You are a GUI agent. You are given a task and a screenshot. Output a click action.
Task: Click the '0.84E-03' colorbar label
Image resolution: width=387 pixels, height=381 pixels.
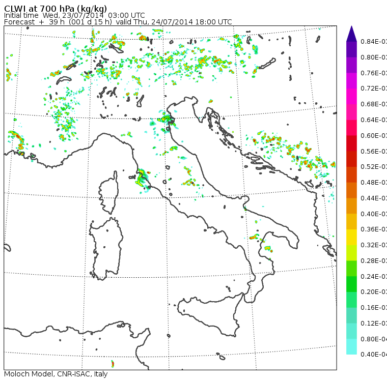click(x=374, y=41)
